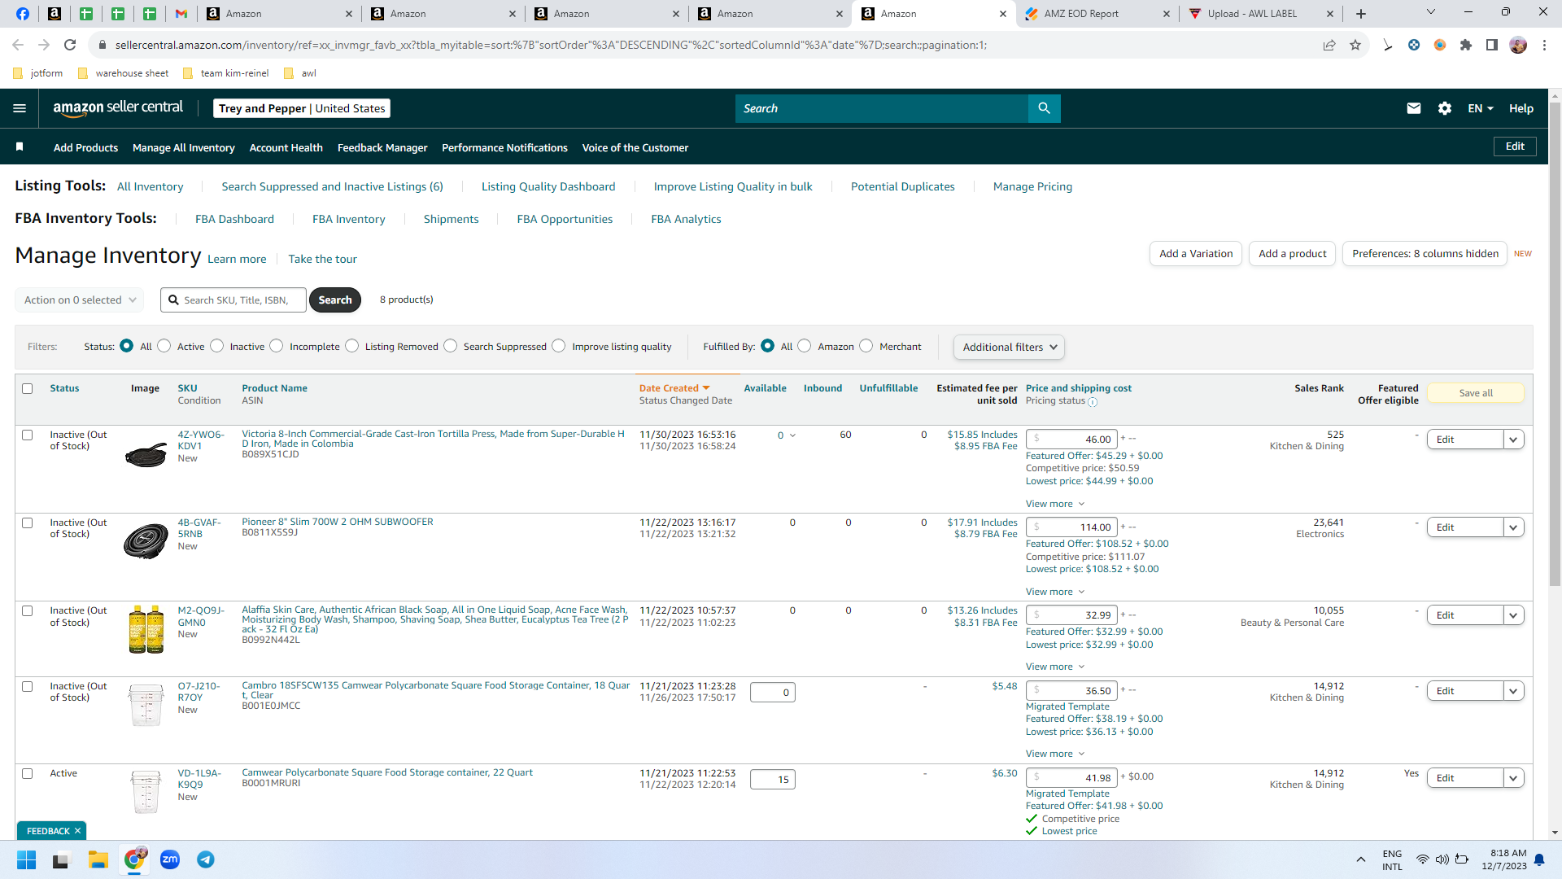
Task: Select the Incomplete status radio button
Action: pos(277,346)
